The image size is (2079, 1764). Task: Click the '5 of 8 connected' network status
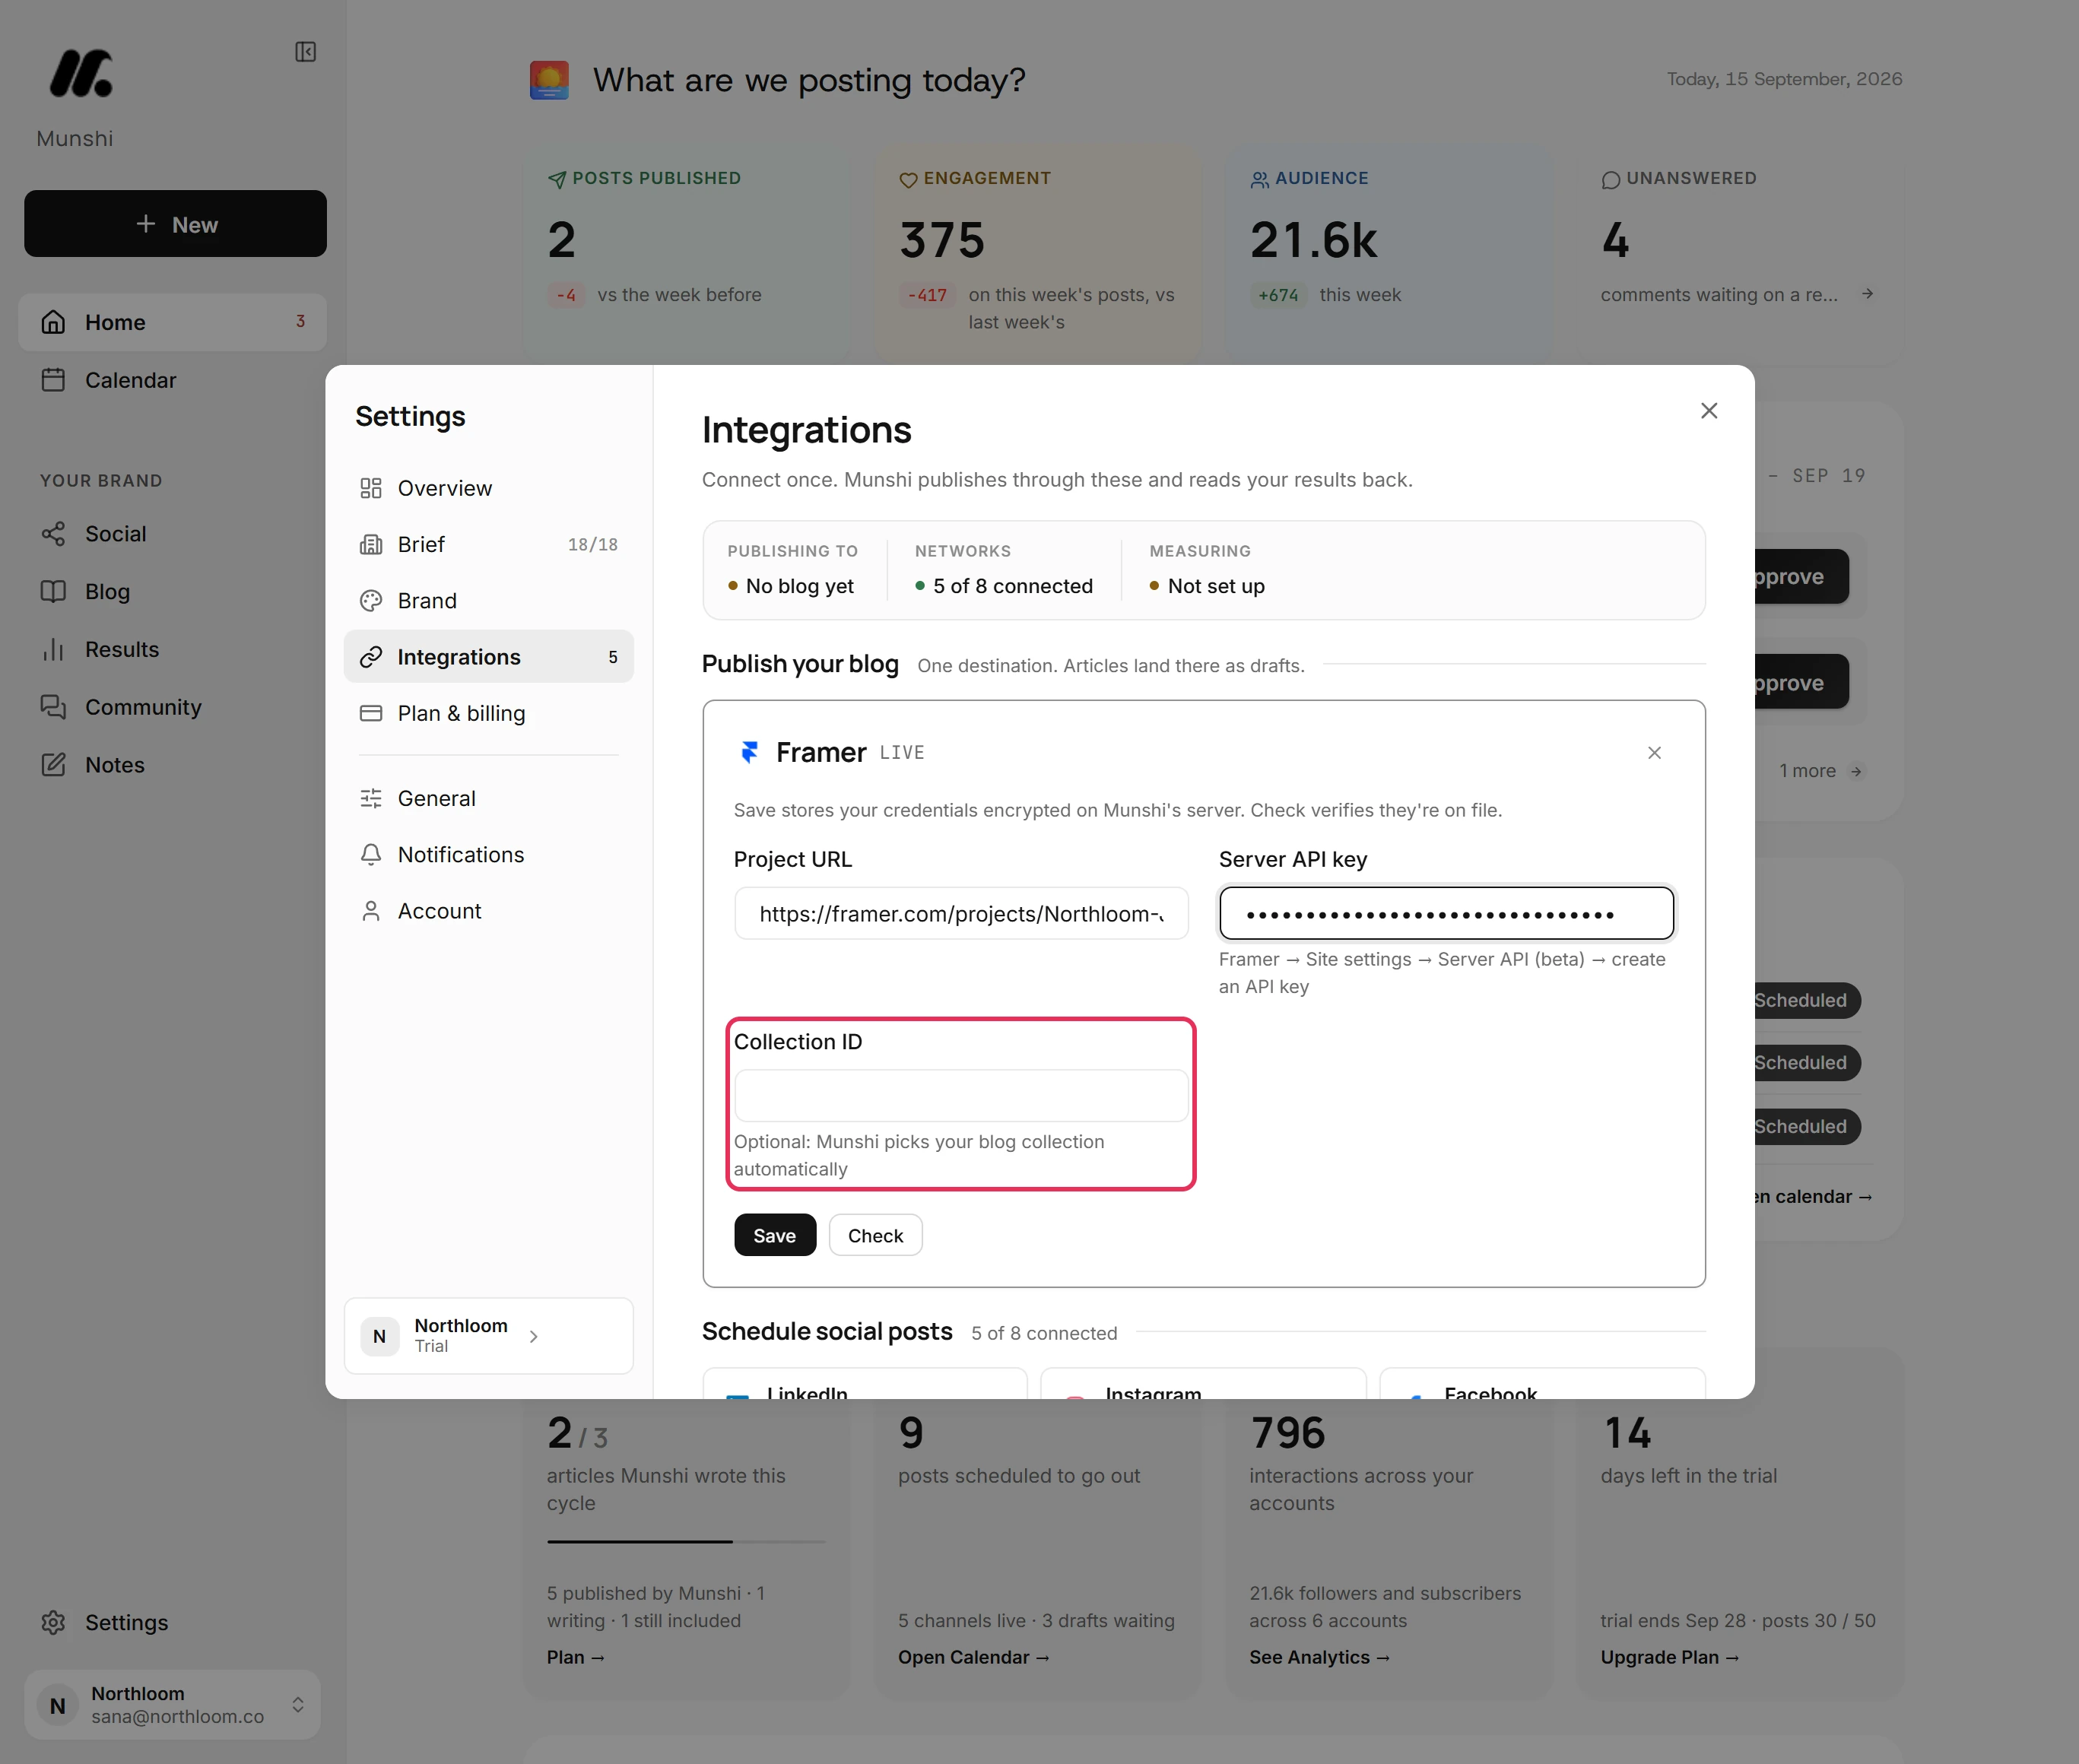[1004, 586]
